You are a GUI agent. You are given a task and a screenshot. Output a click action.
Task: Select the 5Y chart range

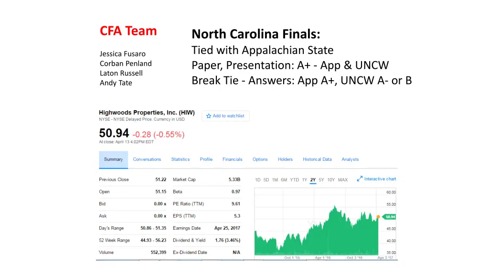[x=321, y=180]
